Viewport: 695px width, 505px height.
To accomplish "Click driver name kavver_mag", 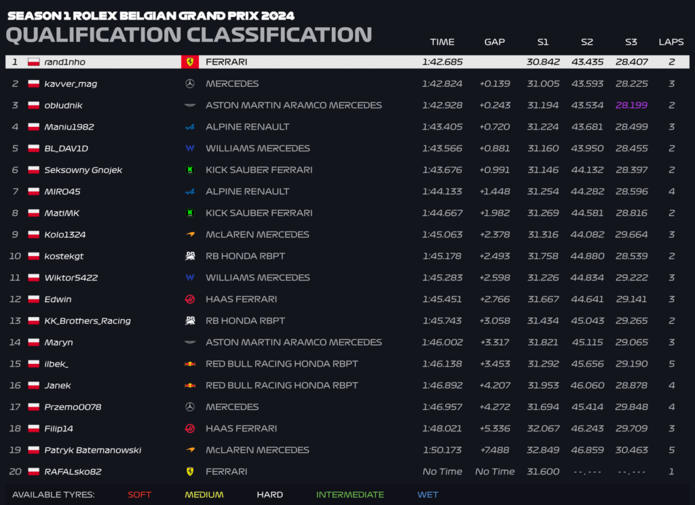I will pyautogui.click(x=71, y=83).
